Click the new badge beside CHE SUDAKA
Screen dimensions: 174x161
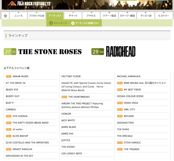[x=9, y=116]
